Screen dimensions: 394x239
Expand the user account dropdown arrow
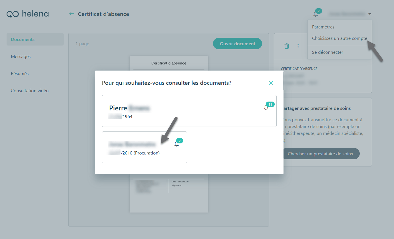coord(370,14)
